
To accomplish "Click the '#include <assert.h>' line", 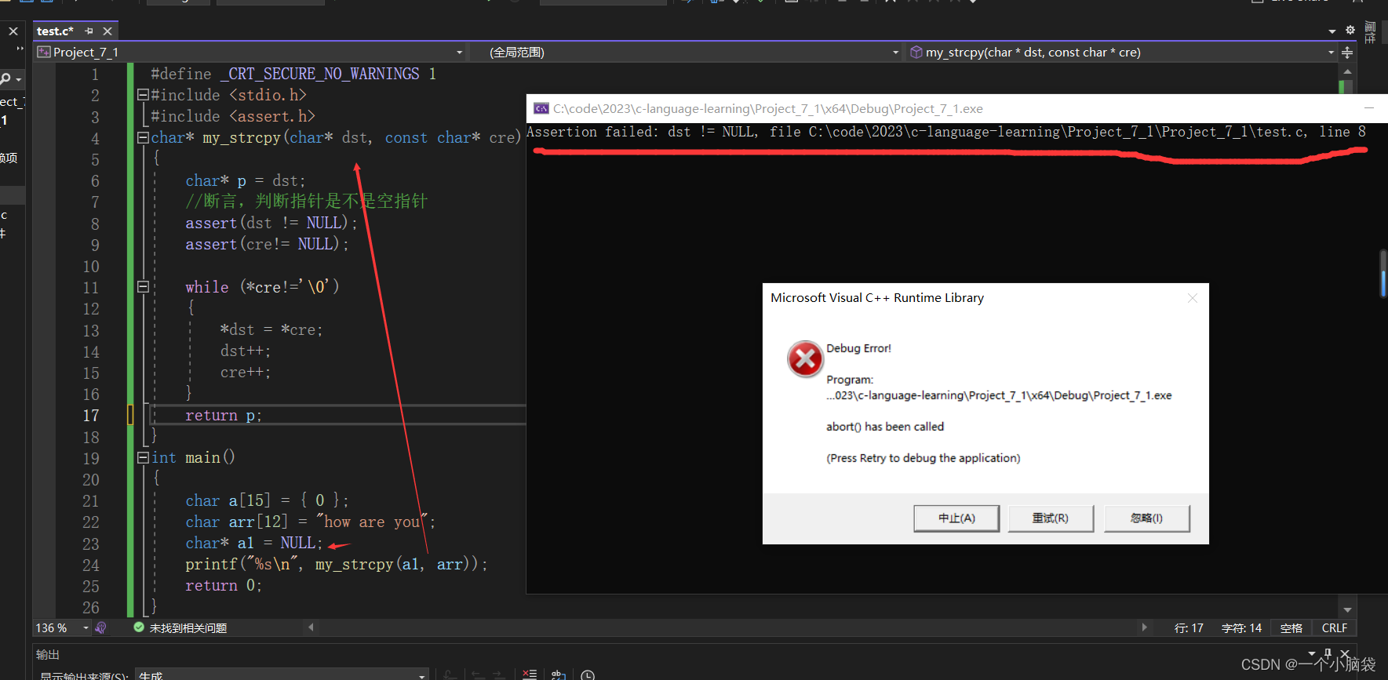I will coord(233,116).
